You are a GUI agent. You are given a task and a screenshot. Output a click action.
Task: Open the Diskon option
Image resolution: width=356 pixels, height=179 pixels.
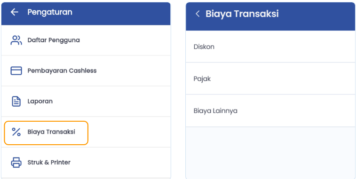click(x=270, y=47)
